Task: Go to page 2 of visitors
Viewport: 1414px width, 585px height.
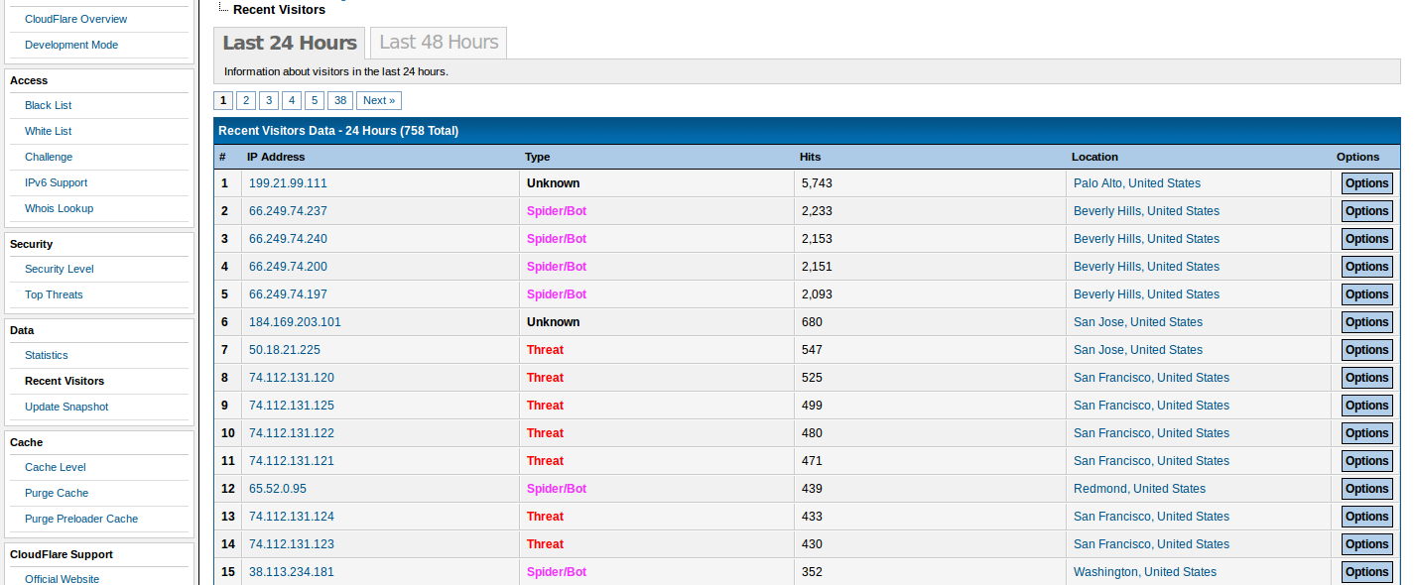Action: click(x=246, y=100)
